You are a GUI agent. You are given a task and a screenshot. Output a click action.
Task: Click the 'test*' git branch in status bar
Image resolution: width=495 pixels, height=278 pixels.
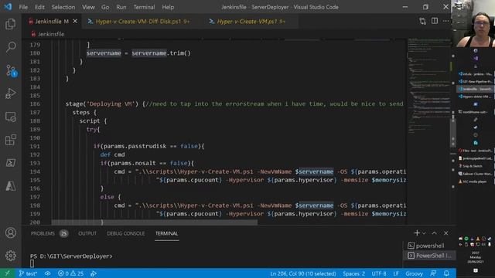point(28,273)
